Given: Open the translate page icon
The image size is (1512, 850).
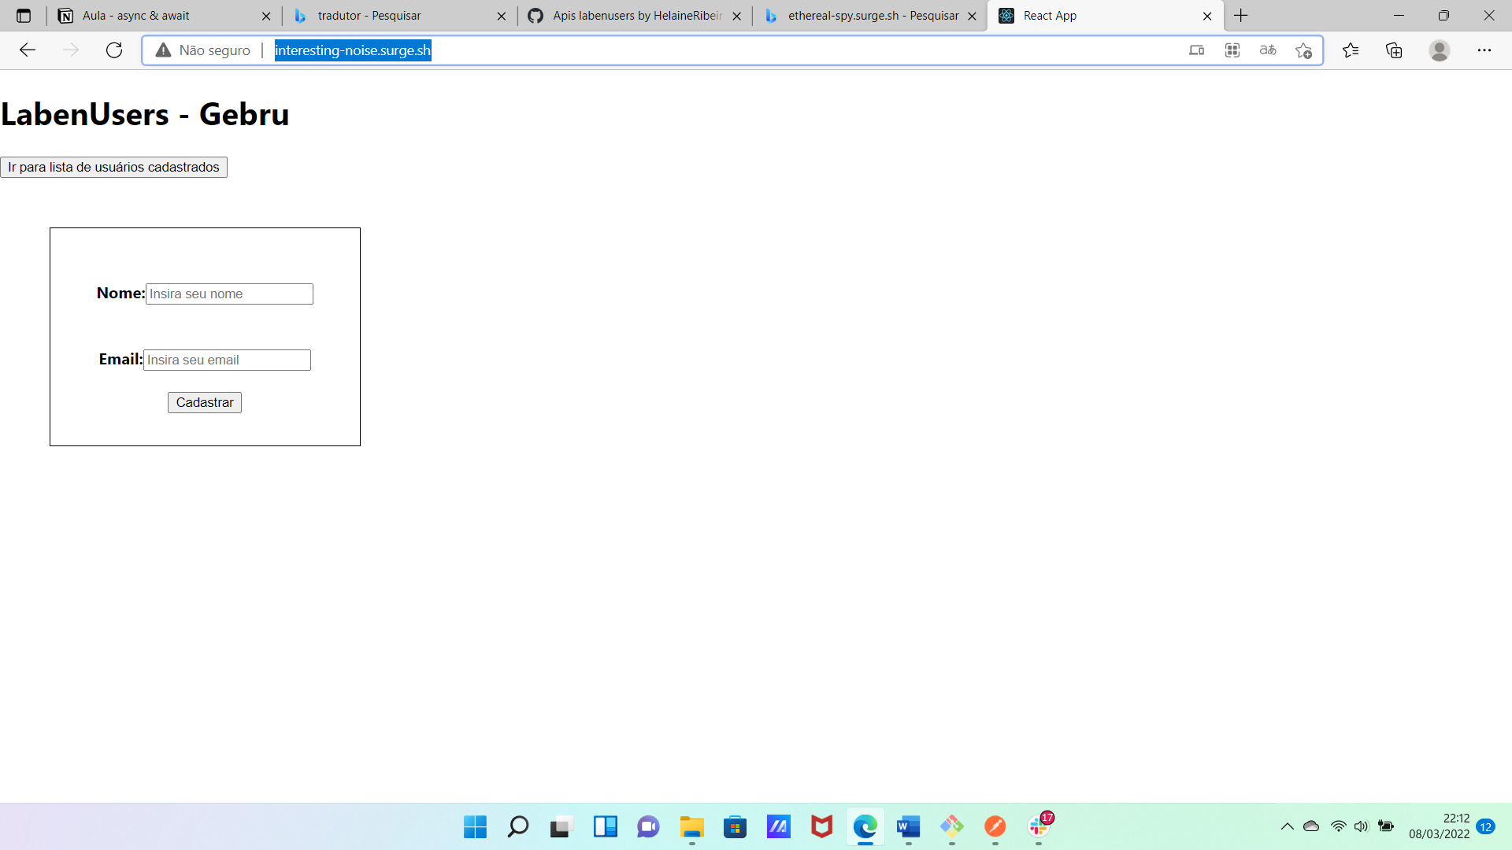Looking at the screenshot, I should (1268, 50).
